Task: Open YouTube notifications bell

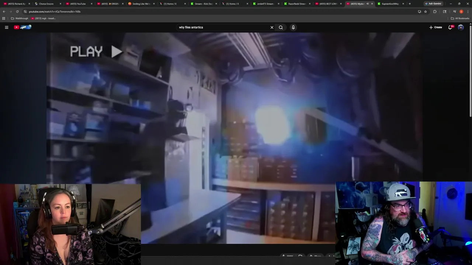Action: (450, 27)
